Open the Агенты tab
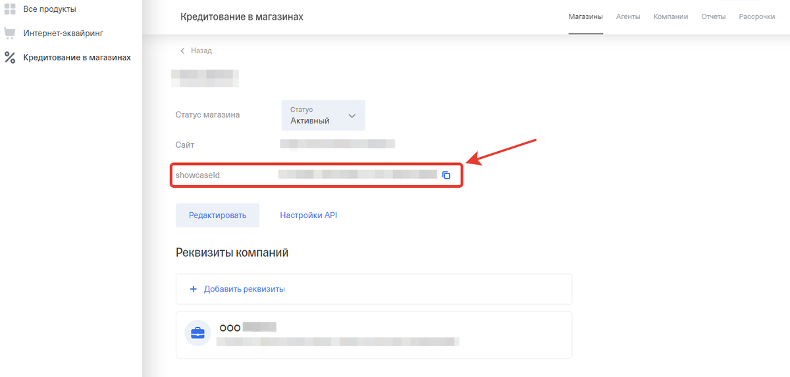This screenshot has width=790, height=377. 628,16
